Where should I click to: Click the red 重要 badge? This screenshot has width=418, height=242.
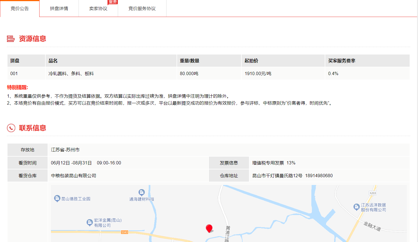[x=113, y=2]
